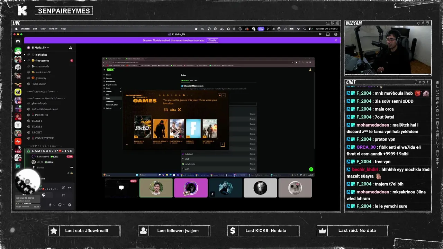
Task: Join No9tet Nidham Louled voice channel
Action: point(50,109)
